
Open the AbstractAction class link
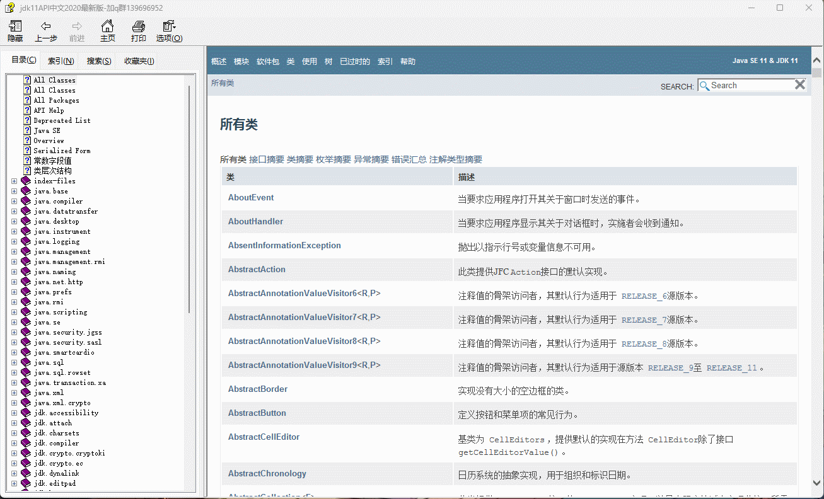point(256,269)
